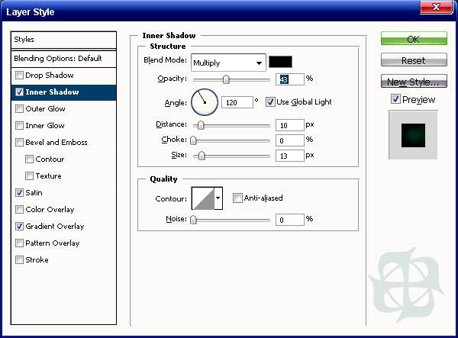Tick the Texture sub-option checkbox
Viewport: 458px width, 338px height.
(x=29, y=176)
